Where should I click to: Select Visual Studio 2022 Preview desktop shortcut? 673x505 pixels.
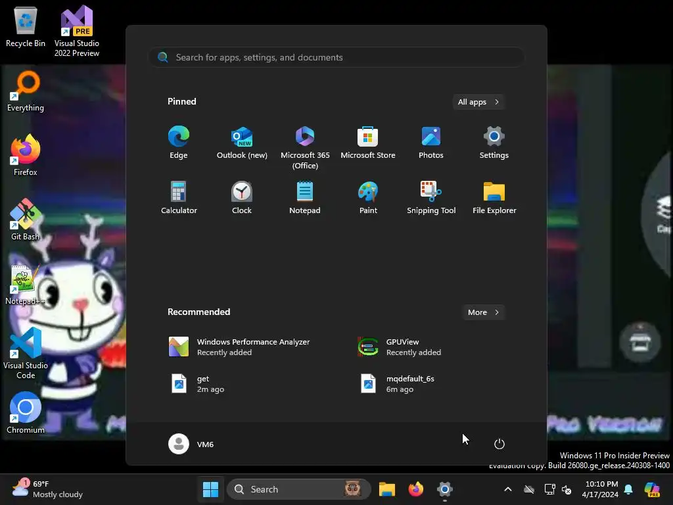tap(77, 31)
